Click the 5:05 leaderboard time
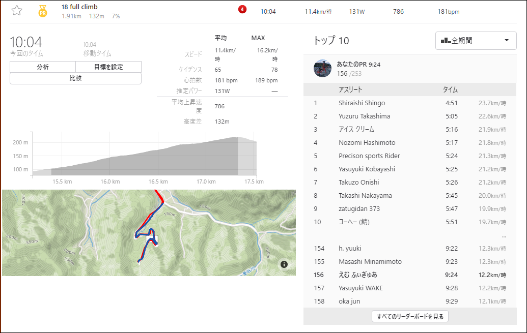 (452, 116)
